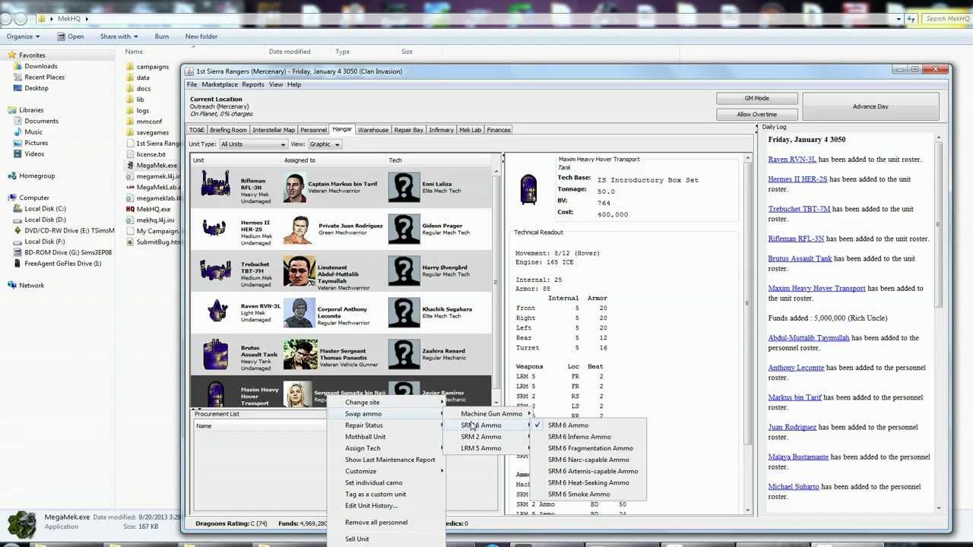Open the Reports menu

point(253,84)
